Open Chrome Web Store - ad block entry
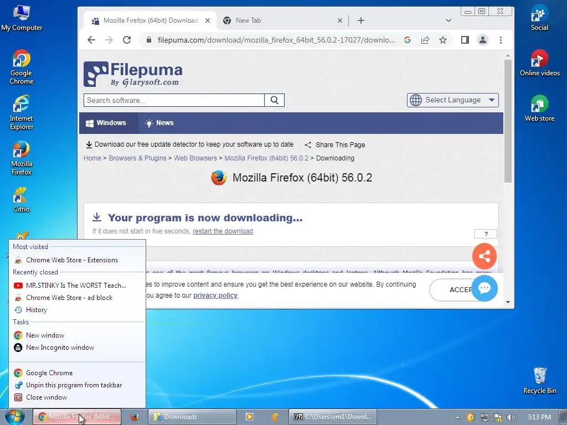This screenshot has width=567, height=425. click(76, 297)
